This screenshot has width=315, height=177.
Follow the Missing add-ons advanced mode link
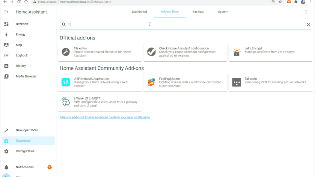pyautogui.click(x=105, y=117)
